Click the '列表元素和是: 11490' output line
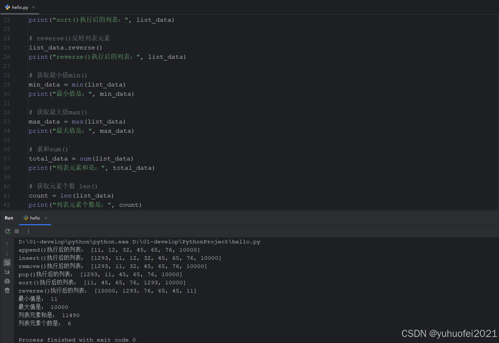499x343 pixels. pos(49,315)
